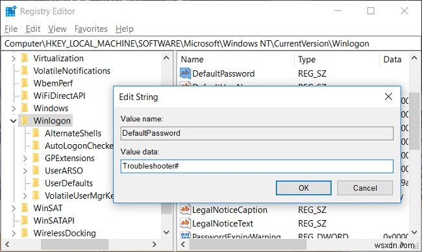Open the Help menu

coord(125,29)
